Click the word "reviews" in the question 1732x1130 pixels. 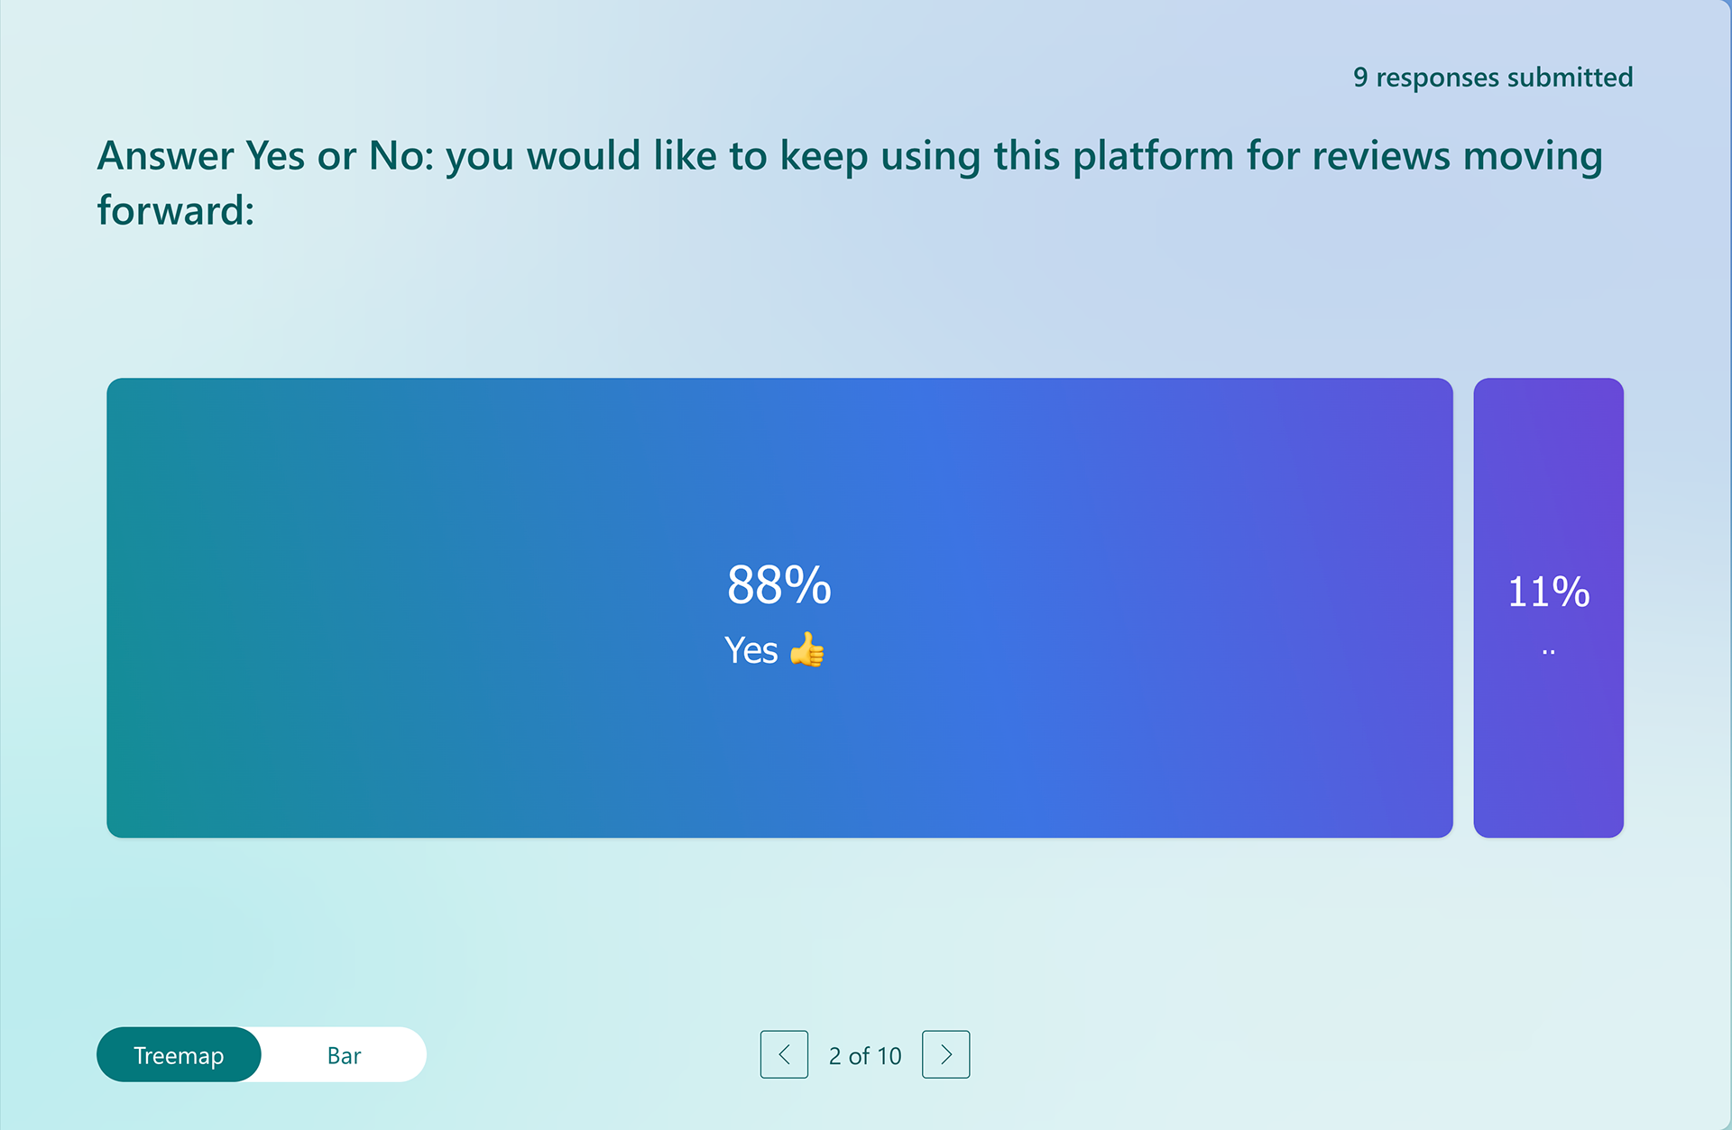click(x=1381, y=156)
